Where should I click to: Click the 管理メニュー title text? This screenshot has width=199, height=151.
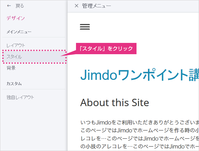click(97, 6)
